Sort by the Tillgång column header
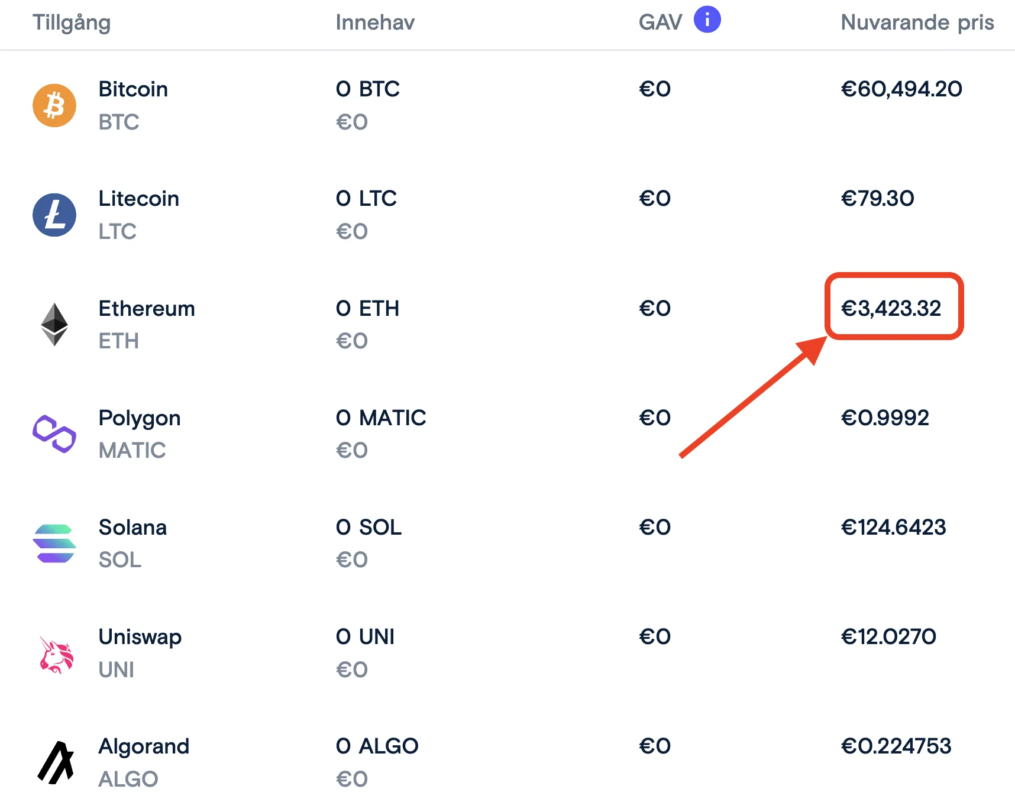 (72, 22)
